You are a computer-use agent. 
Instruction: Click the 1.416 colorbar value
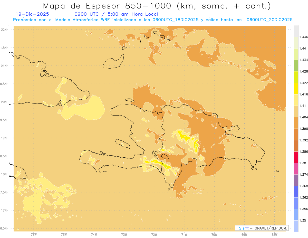pos(304,94)
